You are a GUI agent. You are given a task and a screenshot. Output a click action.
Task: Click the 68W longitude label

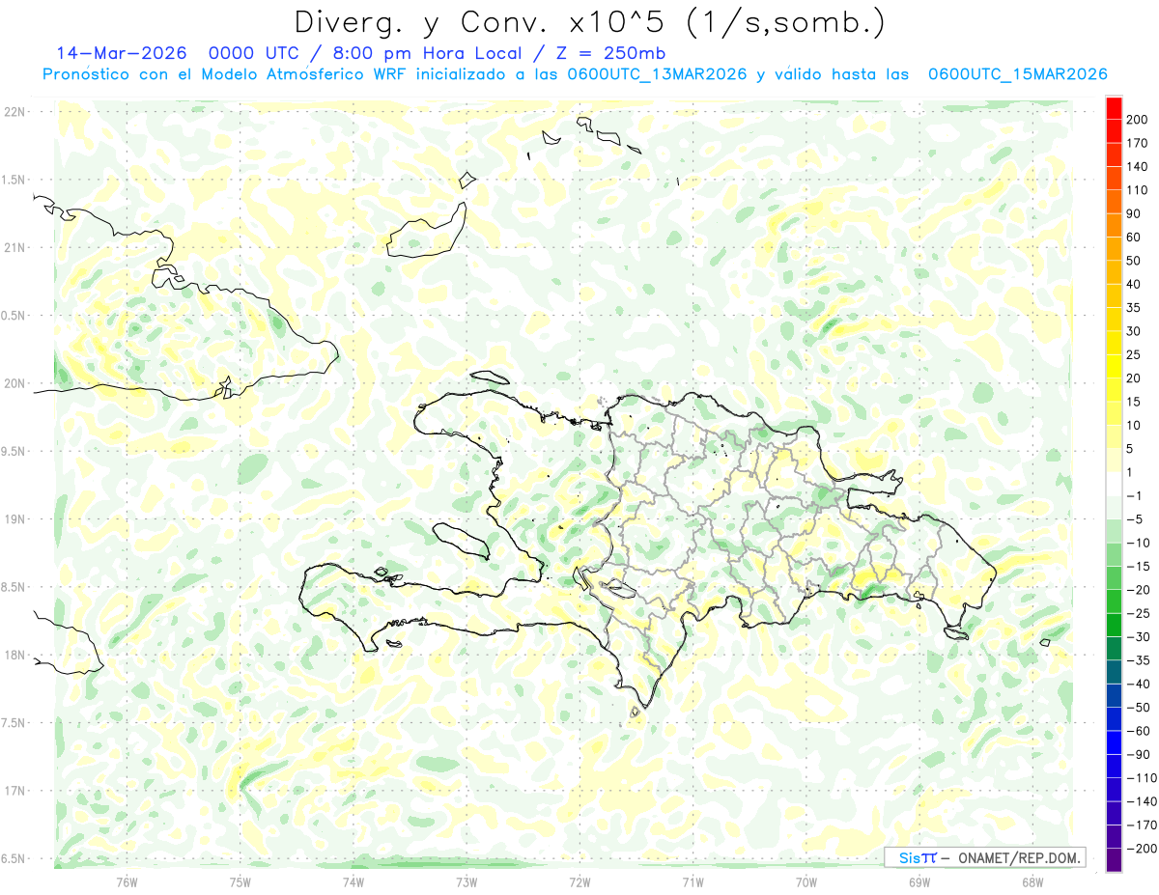(x=1032, y=881)
